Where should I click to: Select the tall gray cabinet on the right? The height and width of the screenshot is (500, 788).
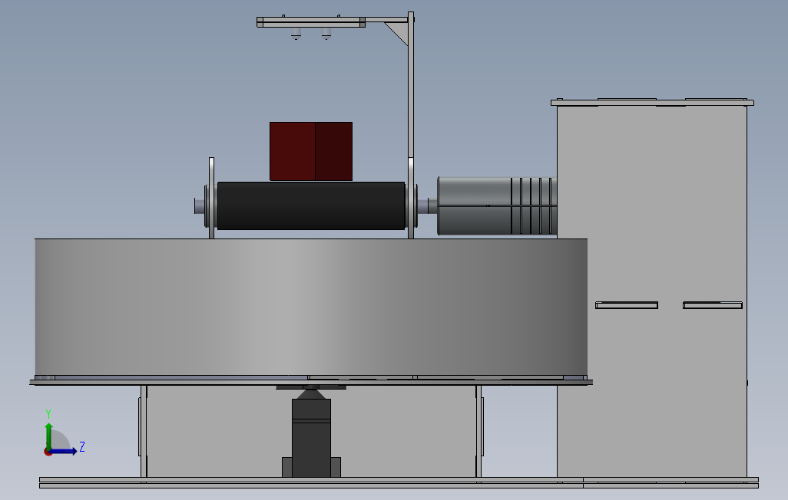click(652, 291)
